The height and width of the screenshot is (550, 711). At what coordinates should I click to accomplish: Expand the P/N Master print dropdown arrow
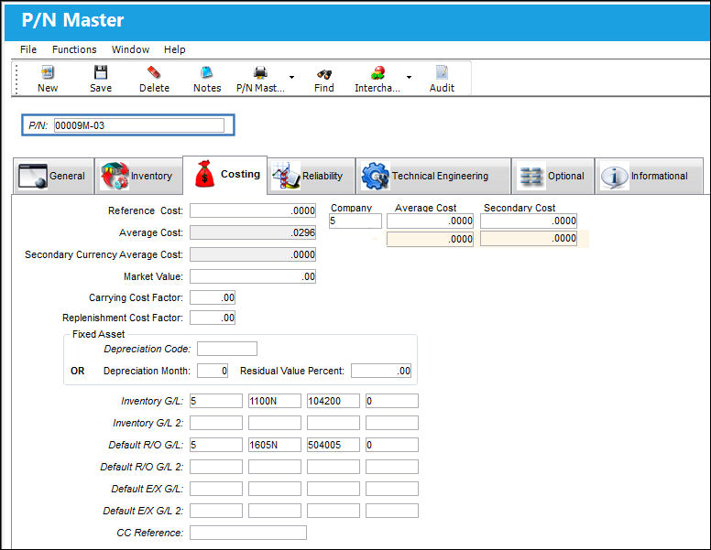tap(291, 77)
